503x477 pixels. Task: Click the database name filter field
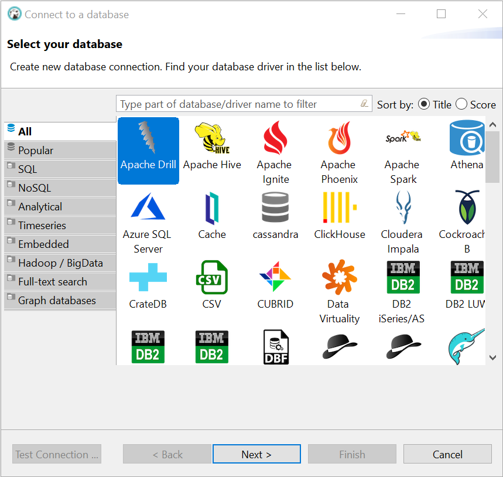click(234, 104)
